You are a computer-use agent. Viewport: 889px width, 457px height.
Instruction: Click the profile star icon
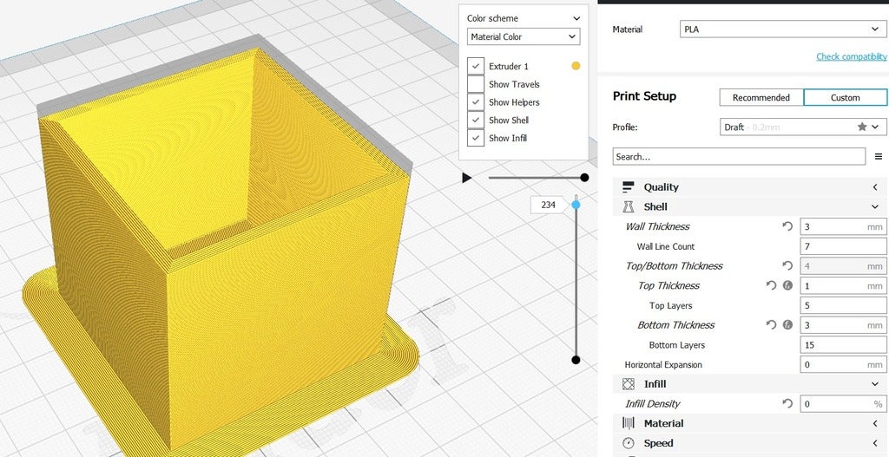[862, 127]
